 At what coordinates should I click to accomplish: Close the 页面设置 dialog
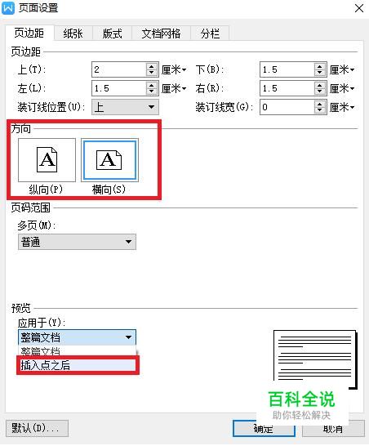(x=359, y=8)
